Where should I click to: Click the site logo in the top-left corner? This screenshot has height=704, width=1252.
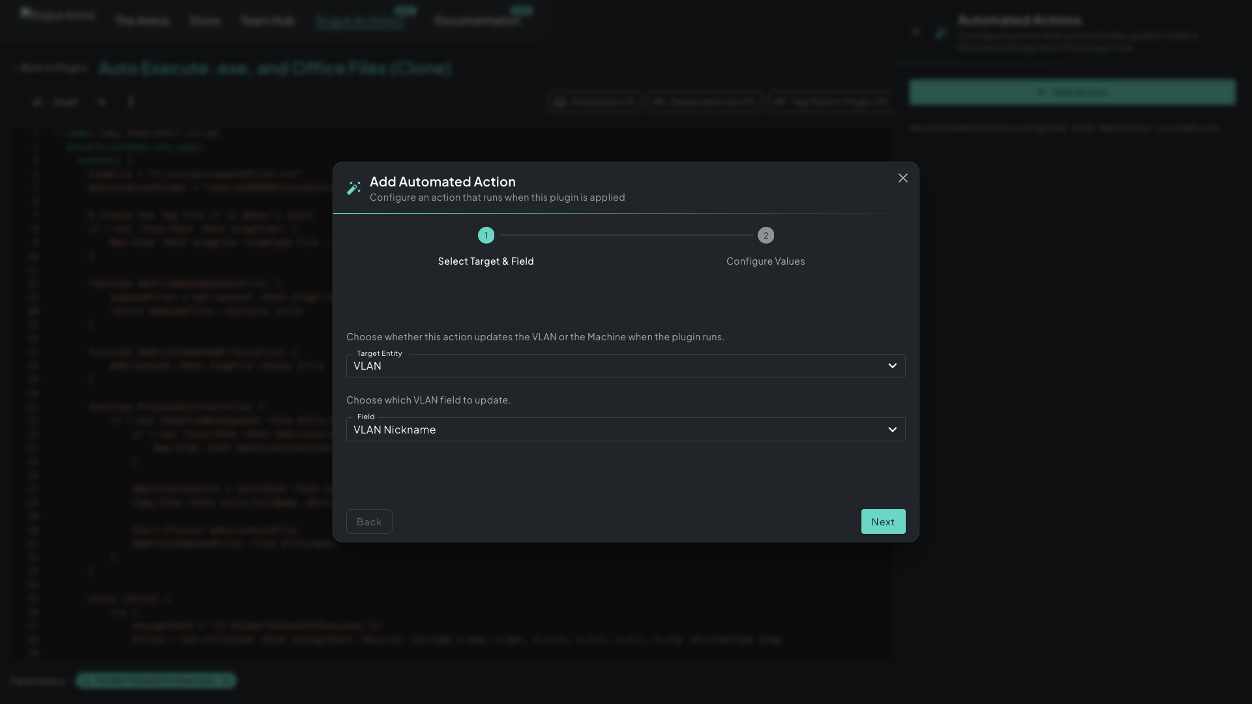coord(57,14)
